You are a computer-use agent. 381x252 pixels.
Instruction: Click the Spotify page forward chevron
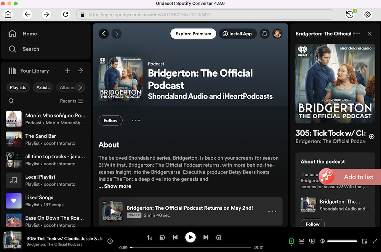coord(117,34)
